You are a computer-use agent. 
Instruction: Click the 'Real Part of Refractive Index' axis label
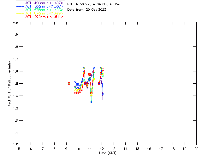(x=9, y=83)
